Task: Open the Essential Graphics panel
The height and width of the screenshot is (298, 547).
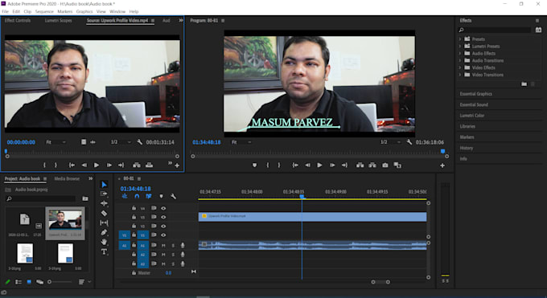Action: (x=476, y=94)
